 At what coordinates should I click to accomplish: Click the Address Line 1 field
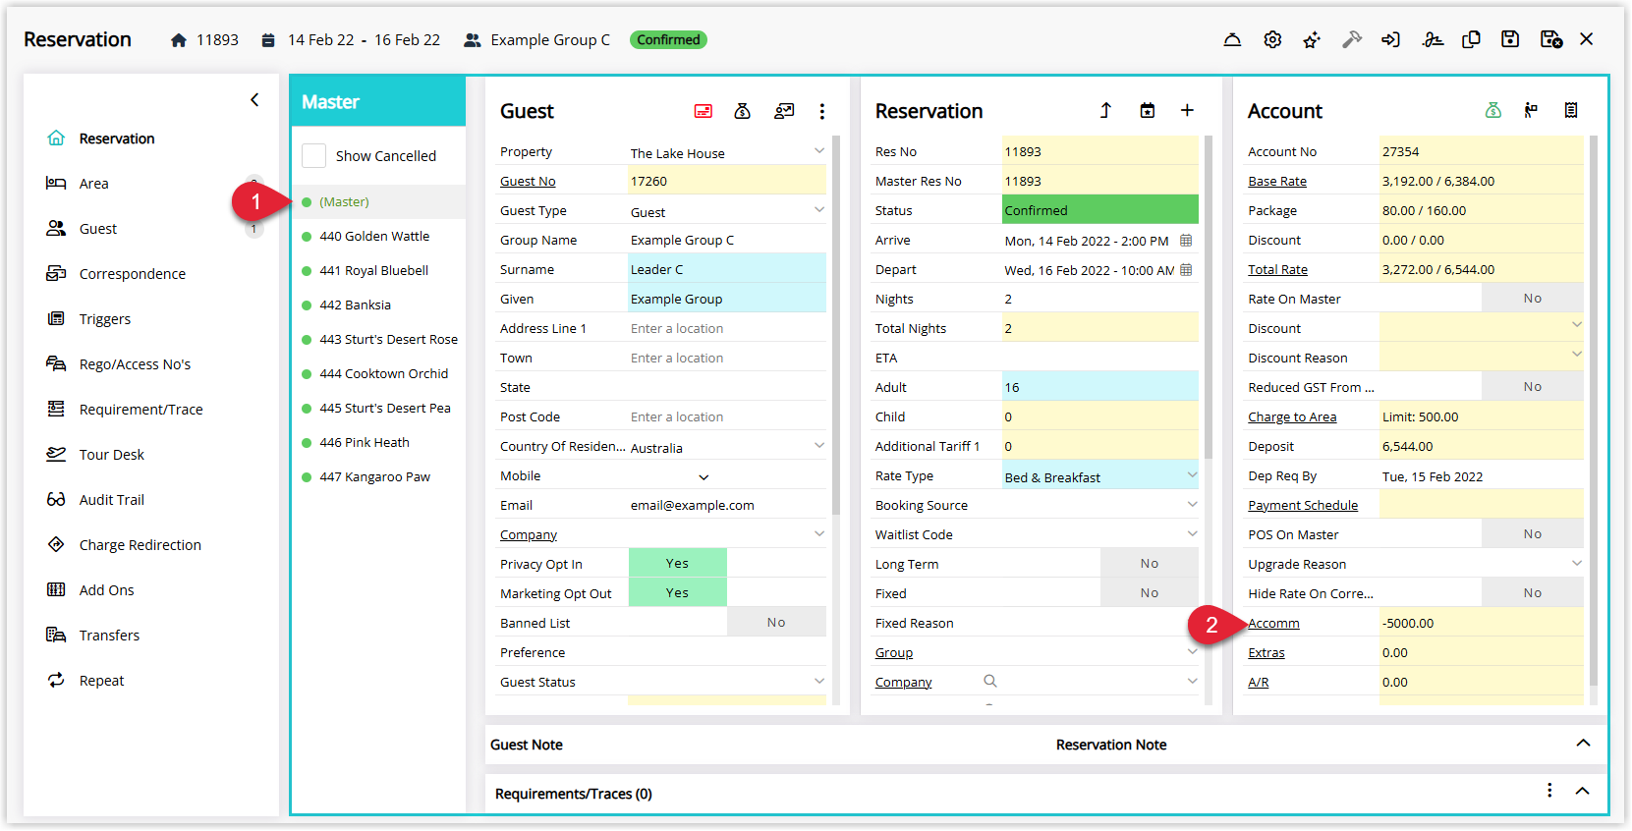[x=727, y=329]
